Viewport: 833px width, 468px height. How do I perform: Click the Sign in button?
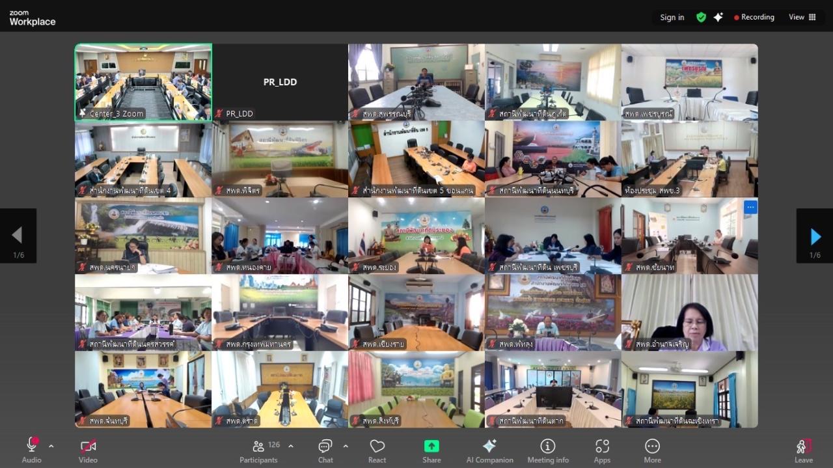tap(672, 18)
